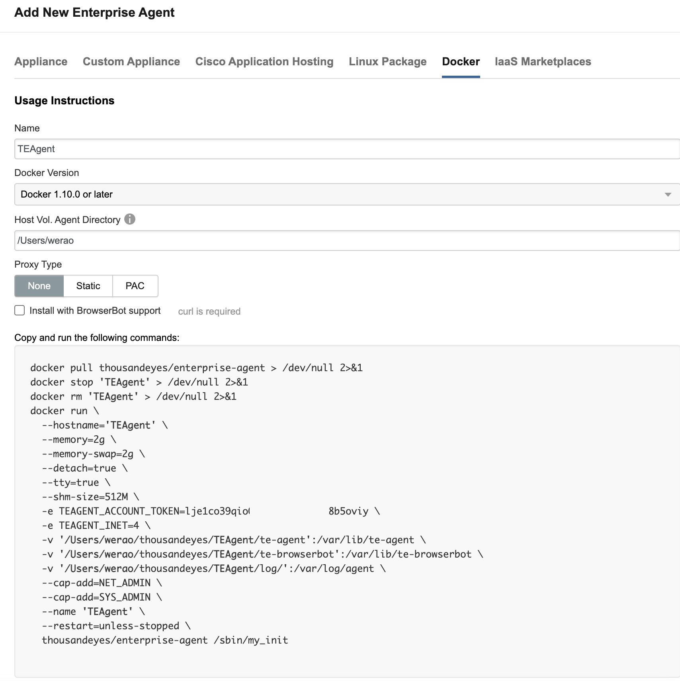Click the 'curl is required' note
The height and width of the screenshot is (681, 680).
point(209,311)
